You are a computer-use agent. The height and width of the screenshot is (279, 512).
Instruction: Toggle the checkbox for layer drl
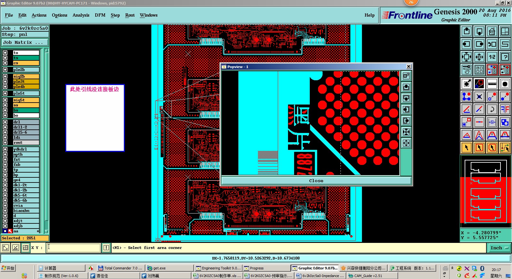[x=5, y=122]
